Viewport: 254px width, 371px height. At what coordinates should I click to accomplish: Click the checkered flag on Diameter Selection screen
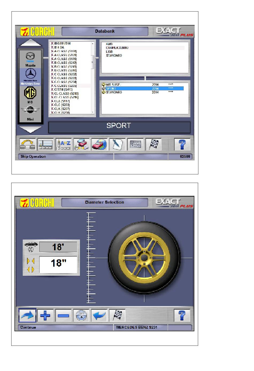(117, 315)
